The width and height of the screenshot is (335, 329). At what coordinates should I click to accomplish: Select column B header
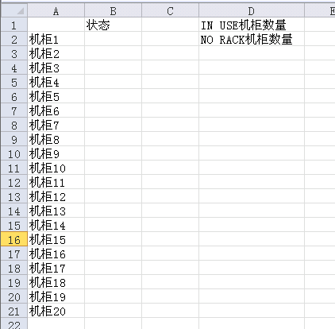pos(113,11)
